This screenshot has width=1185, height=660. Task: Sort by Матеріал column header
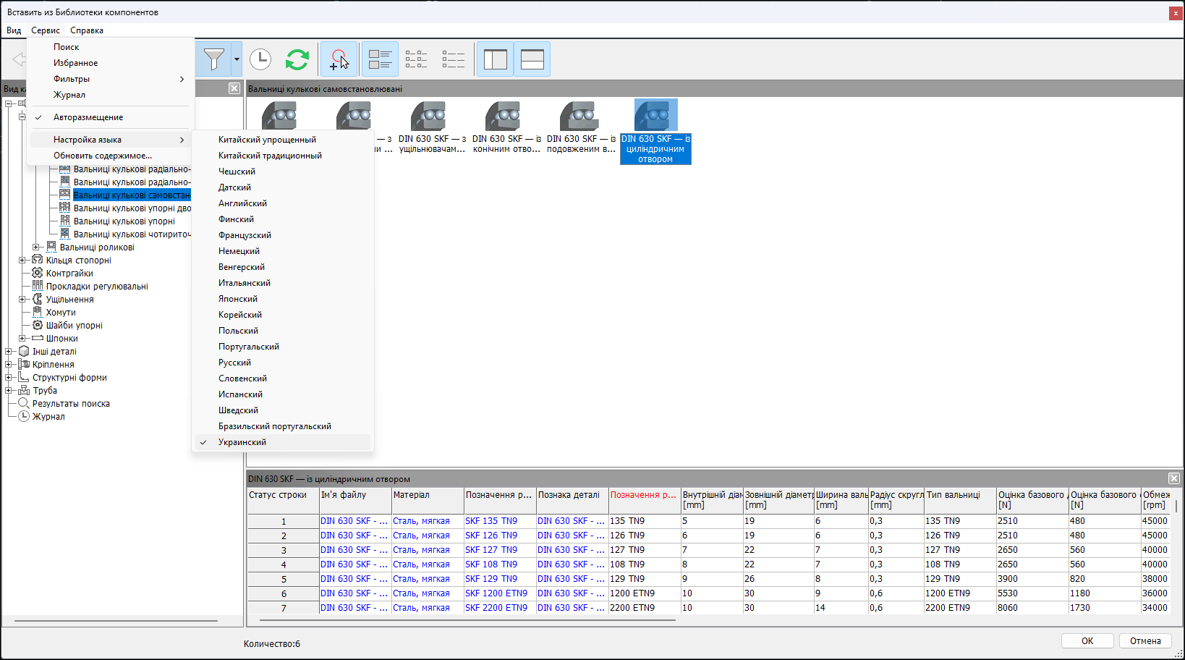(x=427, y=500)
